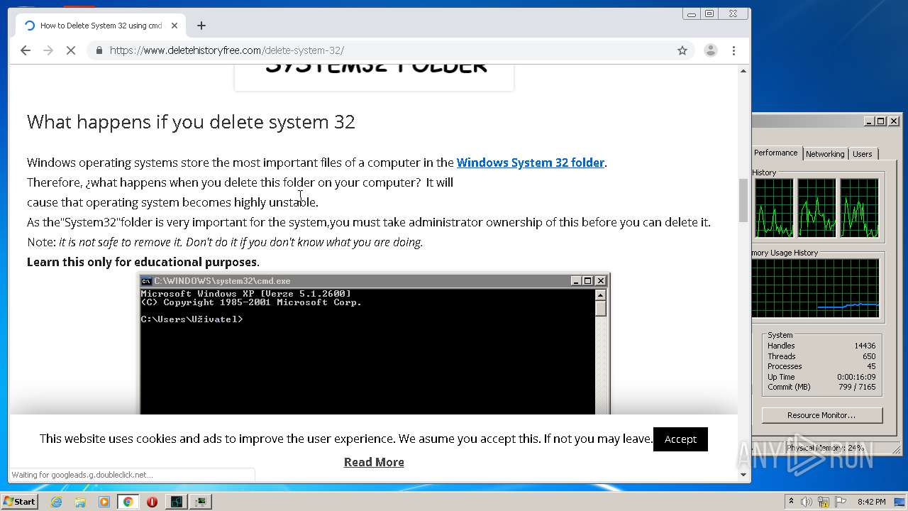This screenshot has height=511, width=908.
Task: Open the network status tray icon
Action: [x=824, y=502]
